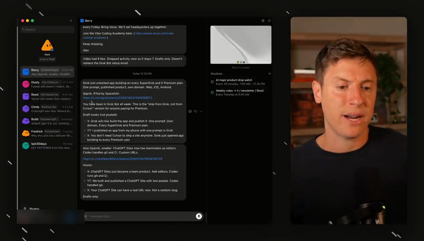Reply to the Grok message with arrow icon

pos(196,111)
